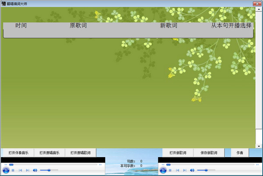The height and width of the screenshot is (176, 263).
Task: Click next track icon in left player
Action: 27,170
